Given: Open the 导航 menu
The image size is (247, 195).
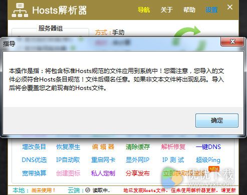Looking at the screenshot, I should (x=144, y=10).
